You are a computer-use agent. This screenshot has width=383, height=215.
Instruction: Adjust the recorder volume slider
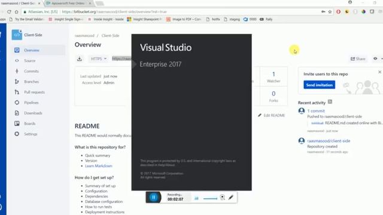[x=210, y=198]
